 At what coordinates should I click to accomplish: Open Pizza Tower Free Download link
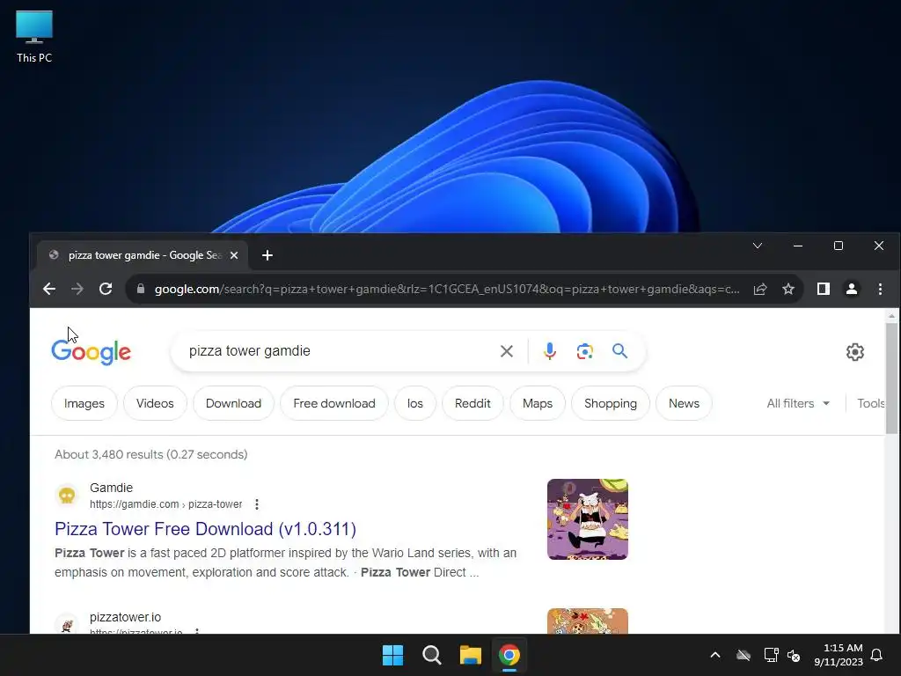pyautogui.click(x=205, y=529)
